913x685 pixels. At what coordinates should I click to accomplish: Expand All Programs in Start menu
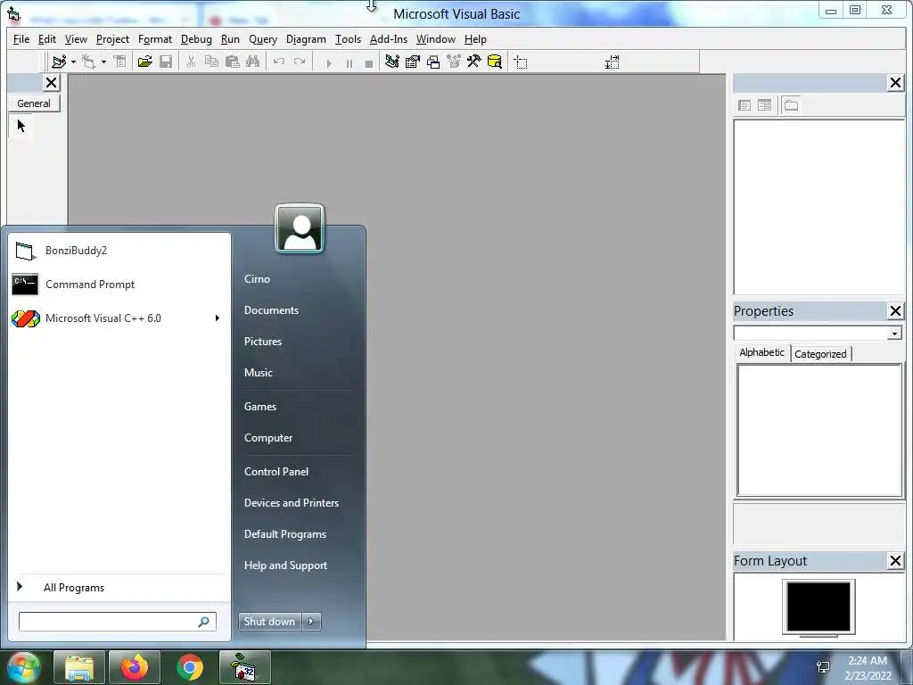119,587
